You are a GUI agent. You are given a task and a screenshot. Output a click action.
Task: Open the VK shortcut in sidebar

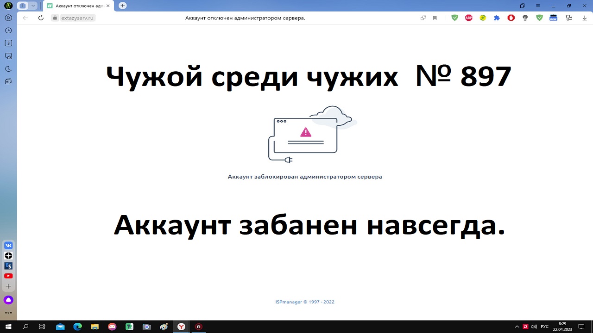8,246
